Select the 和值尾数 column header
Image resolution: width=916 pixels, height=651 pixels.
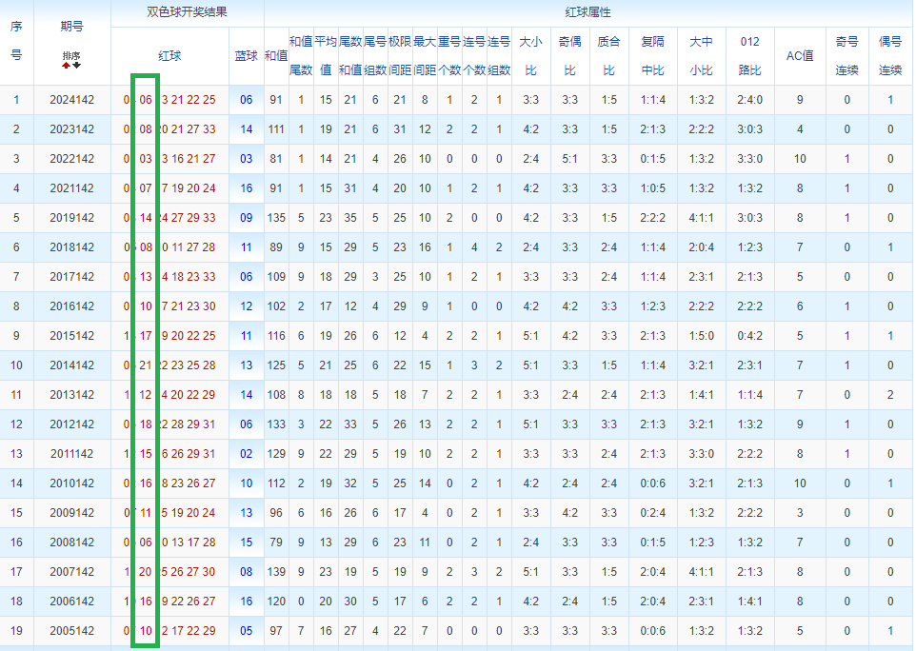coord(301,56)
